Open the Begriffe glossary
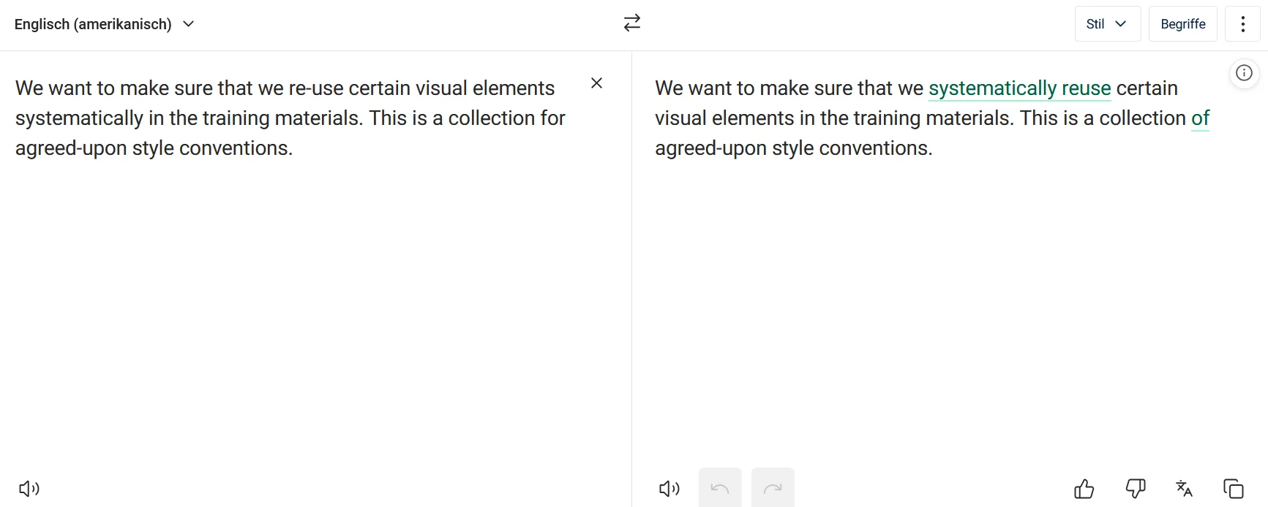The image size is (1268, 507). tap(1183, 23)
